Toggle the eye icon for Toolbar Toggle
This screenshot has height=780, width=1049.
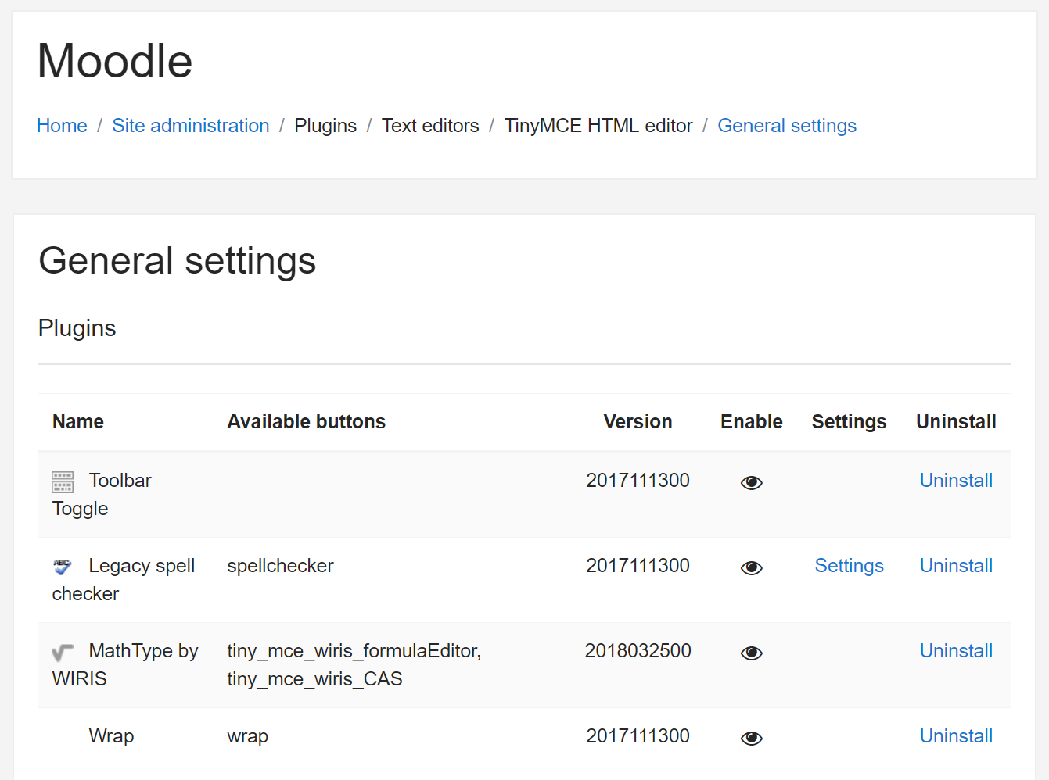pos(751,483)
